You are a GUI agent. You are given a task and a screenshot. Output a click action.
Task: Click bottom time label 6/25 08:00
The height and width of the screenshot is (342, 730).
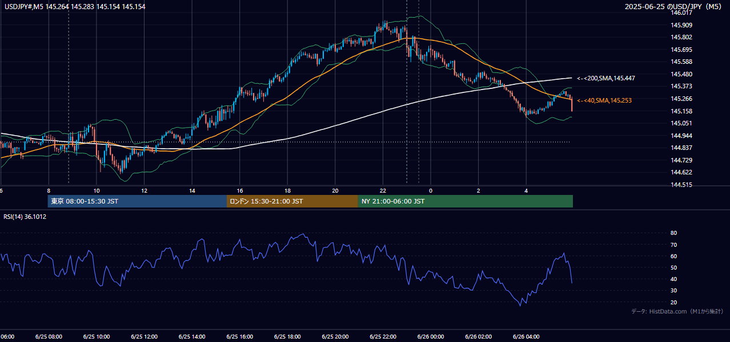point(49,337)
